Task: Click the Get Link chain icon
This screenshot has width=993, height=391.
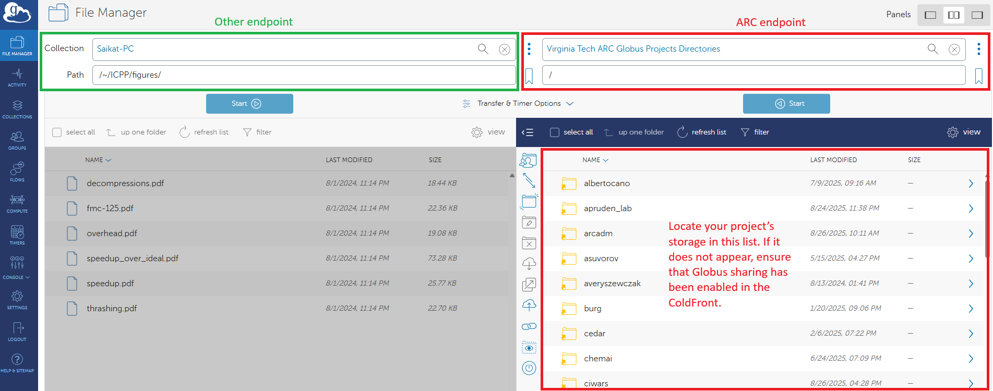Action: click(x=529, y=326)
